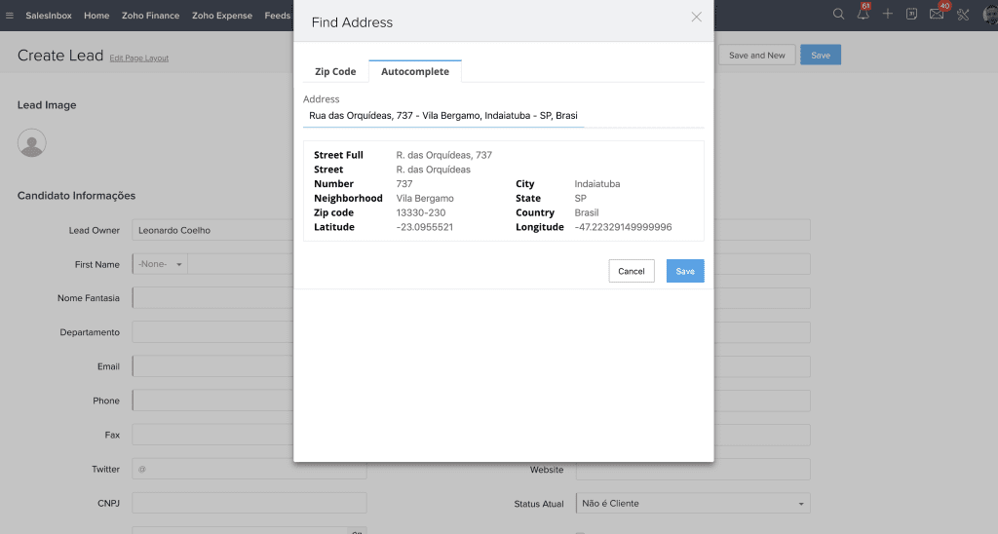Close the Find Address dialog

tap(696, 17)
